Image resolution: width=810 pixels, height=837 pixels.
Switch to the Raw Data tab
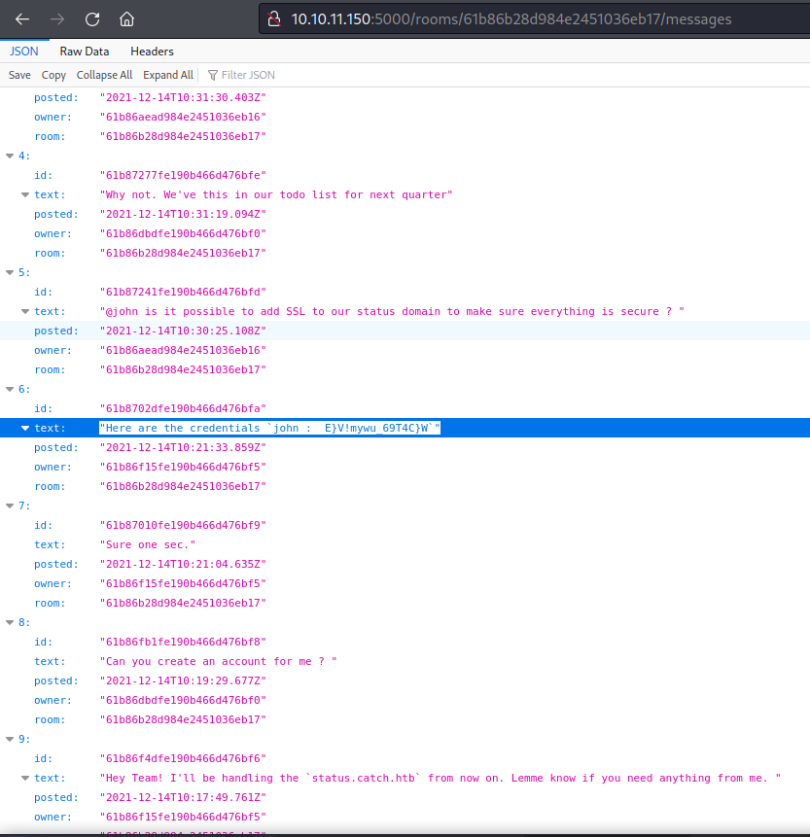click(84, 51)
